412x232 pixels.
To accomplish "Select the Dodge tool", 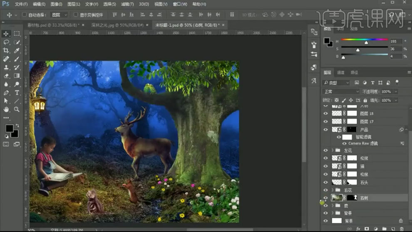I will [17, 84].
